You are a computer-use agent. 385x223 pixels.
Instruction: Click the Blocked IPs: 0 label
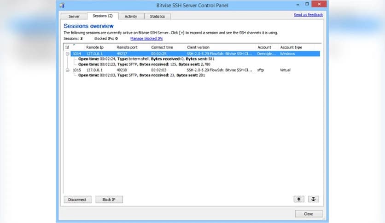(106, 39)
